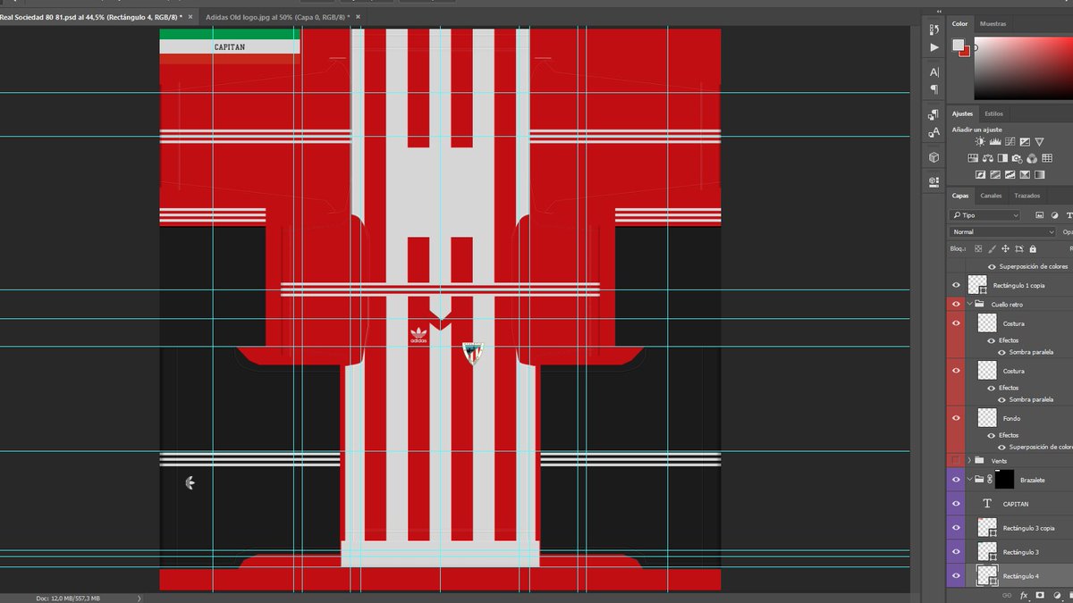Screen dimensions: 1073x603
Task: Add an Exposure adjustment
Action: tap(1025, 141)
